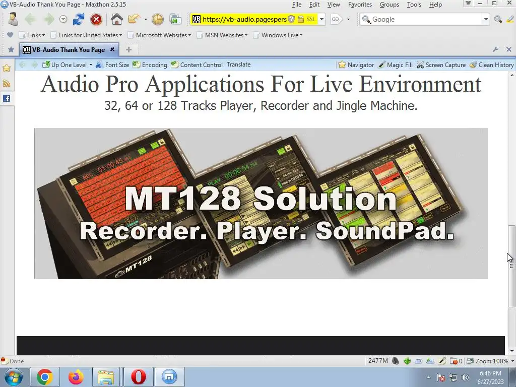
Task: Open sidebar Facebook icon
Action: point(7,98)
